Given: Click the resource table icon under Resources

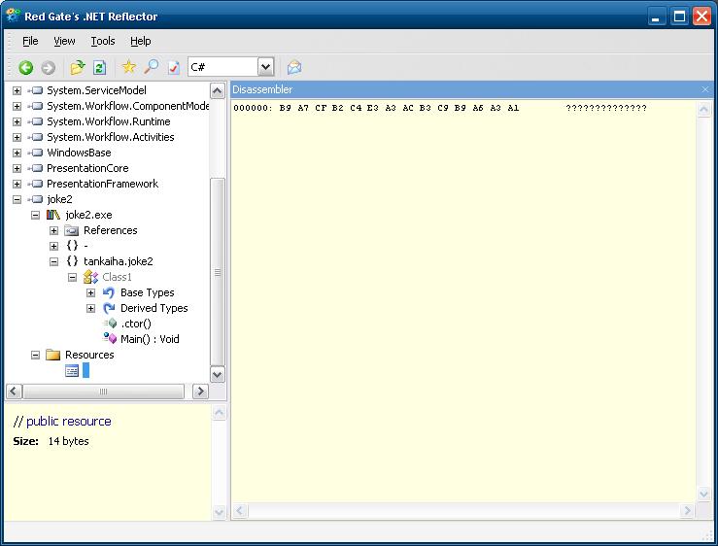Looking at the screenshot, I should click(x=72, y=370).
